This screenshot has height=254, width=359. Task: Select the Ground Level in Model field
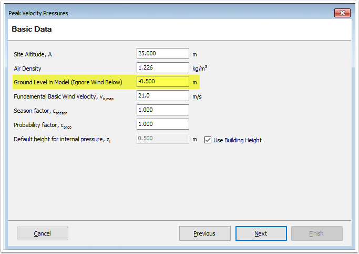click(x=163, y=82)
